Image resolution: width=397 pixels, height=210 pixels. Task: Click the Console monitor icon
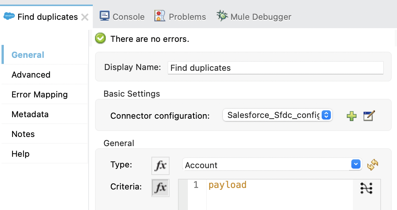pos(105,16)
